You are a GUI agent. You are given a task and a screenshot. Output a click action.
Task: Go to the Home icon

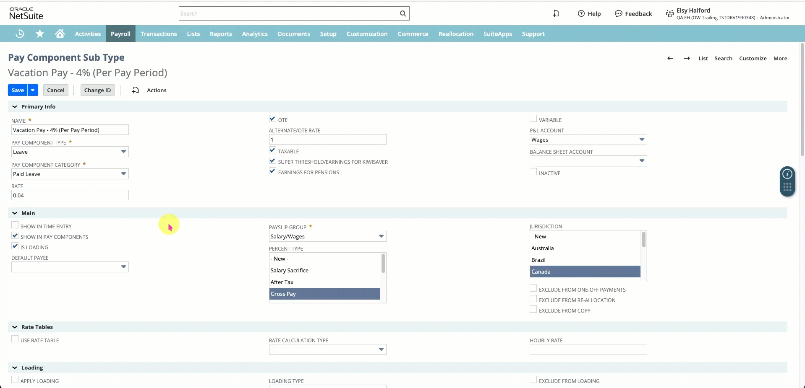(60, 34)
